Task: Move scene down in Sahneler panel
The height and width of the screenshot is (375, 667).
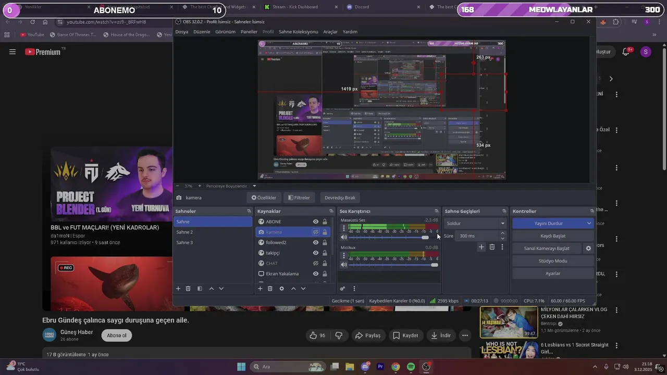Action: (221, 289)
